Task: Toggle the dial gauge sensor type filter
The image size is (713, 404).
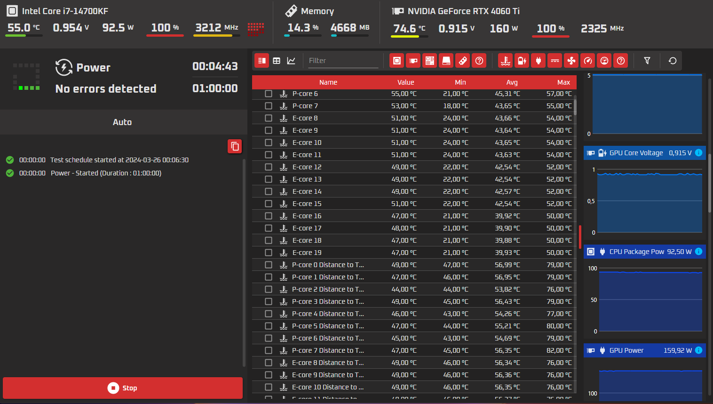Action: coord(604,61)
